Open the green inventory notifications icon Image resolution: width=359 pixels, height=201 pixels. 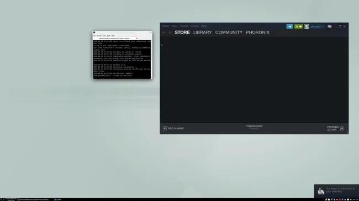[298, 26]
